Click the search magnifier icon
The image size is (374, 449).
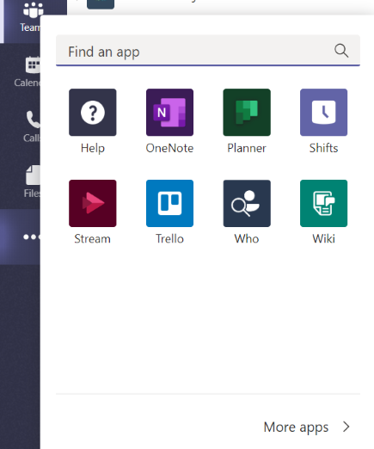pos(341,51)
